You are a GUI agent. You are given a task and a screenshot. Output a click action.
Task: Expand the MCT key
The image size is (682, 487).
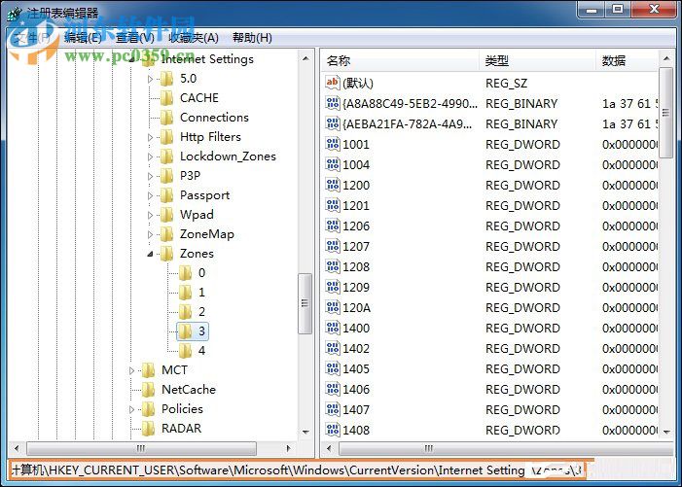point(131,370)
